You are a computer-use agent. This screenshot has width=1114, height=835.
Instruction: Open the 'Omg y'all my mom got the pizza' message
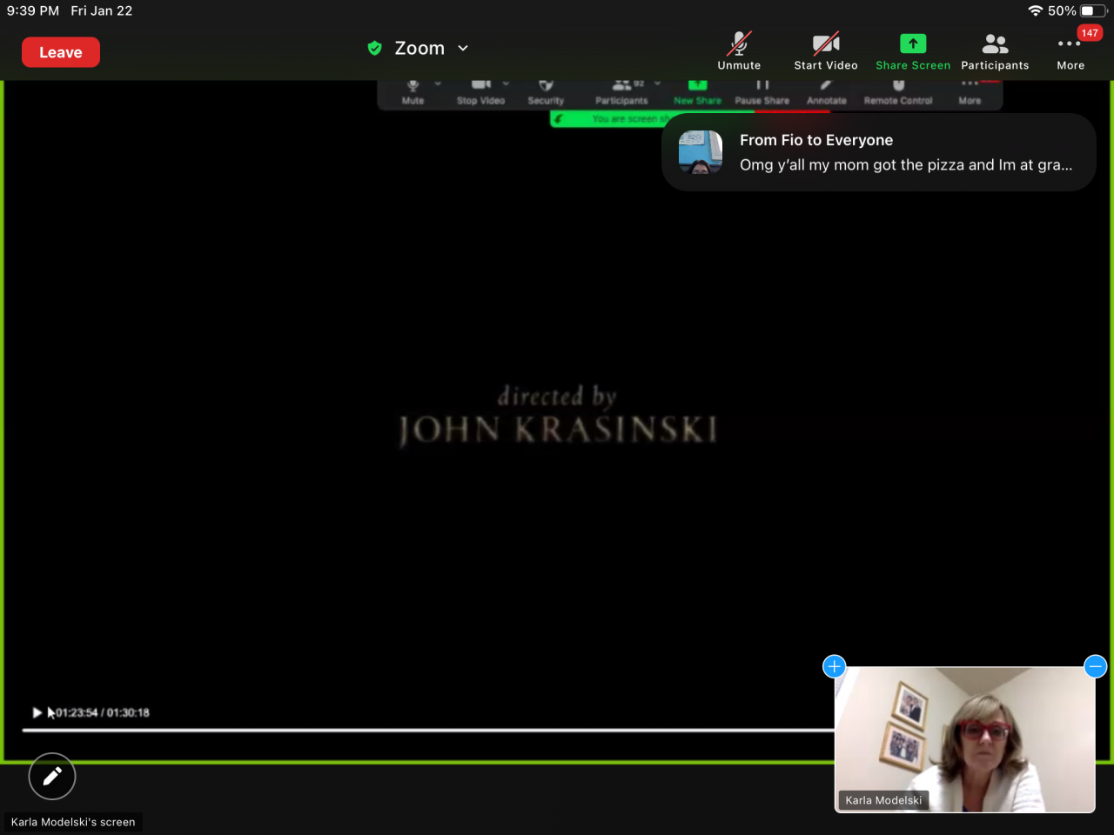click(906, 164)
